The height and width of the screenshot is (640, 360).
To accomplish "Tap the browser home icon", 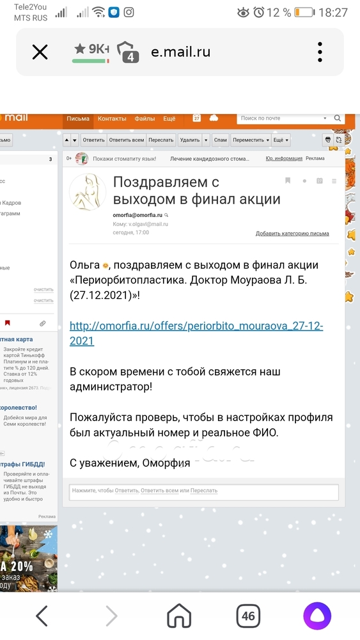I will [x=180, y=616].
